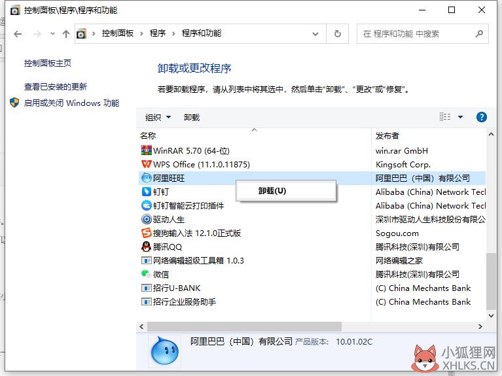Expand the chevron after 程序 breadcrumb

tap(173, 33)
